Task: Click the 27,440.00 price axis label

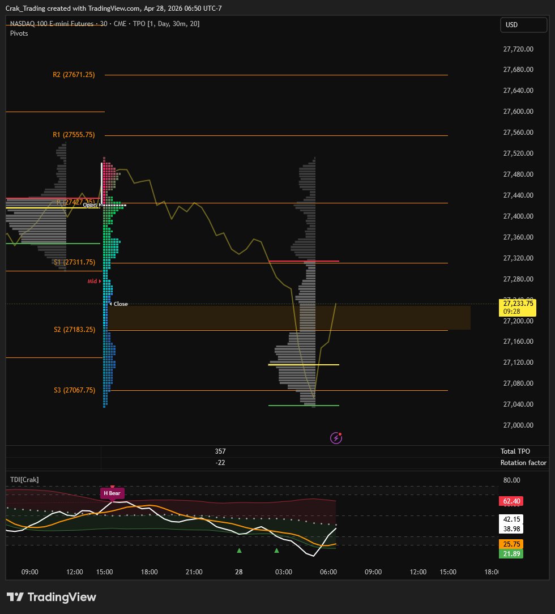Action: 518,195
